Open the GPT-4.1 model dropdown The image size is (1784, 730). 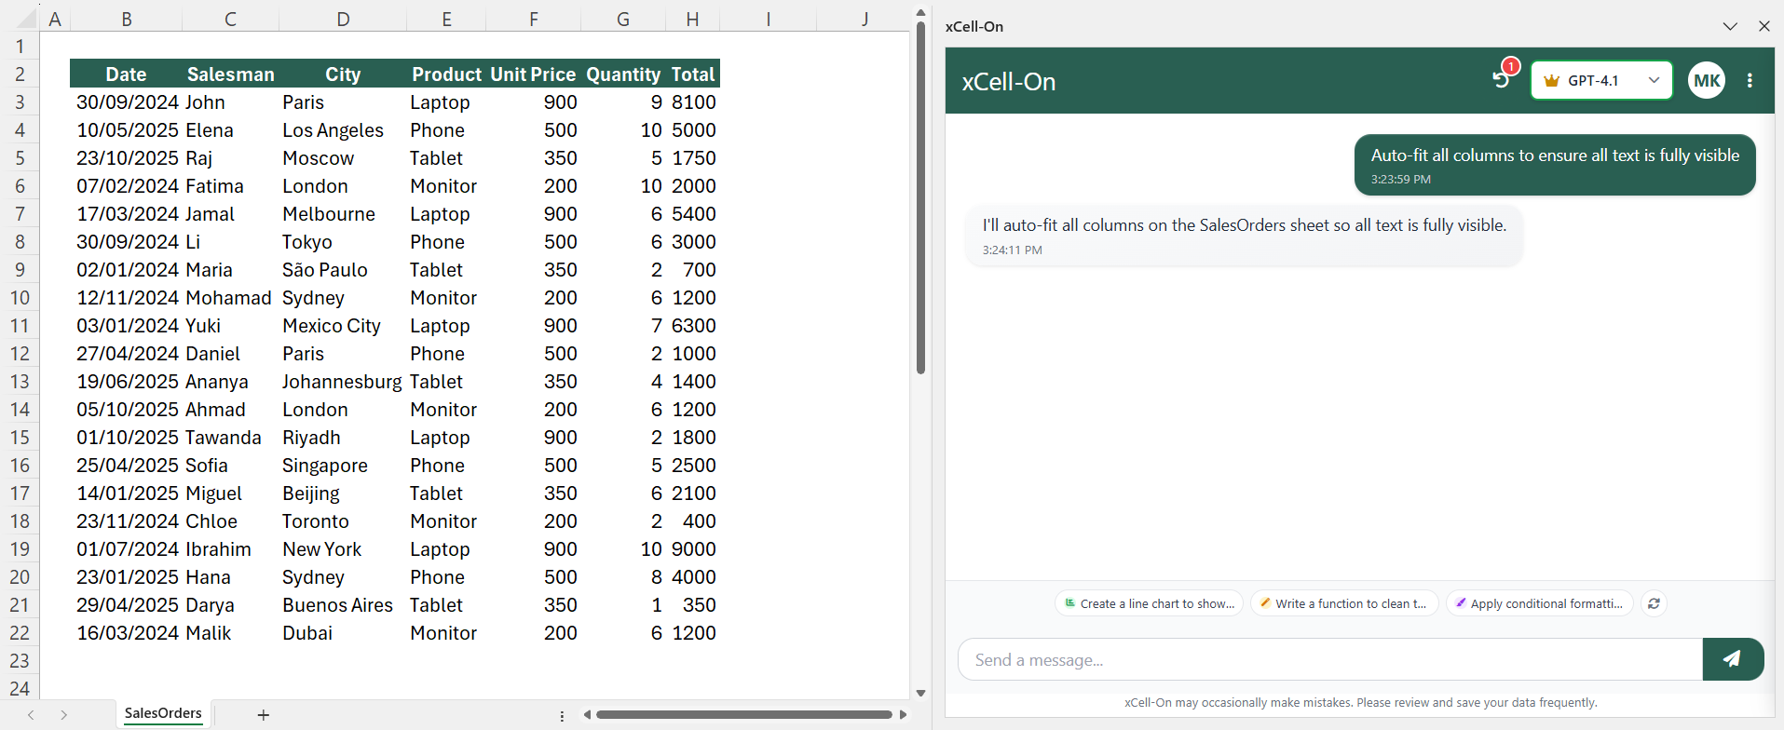[1600, 81]
